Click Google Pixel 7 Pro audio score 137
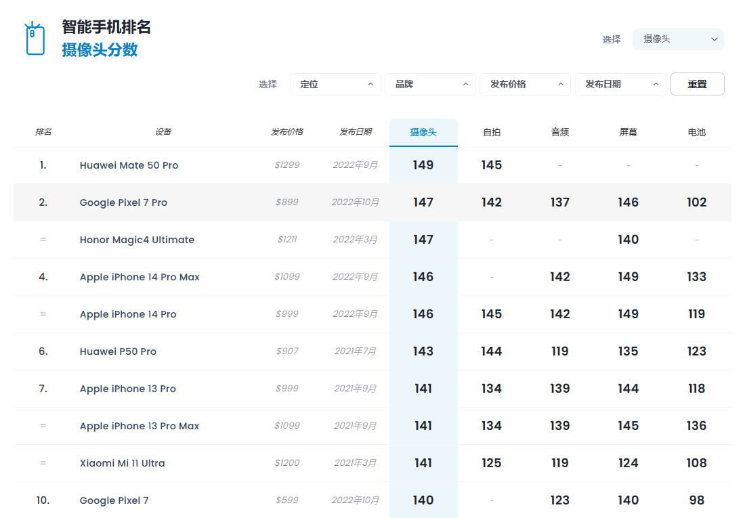745x518 pixels. point(560,202)
